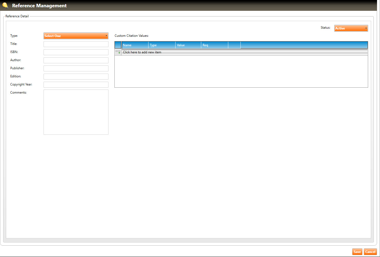The image size is (380, 257).
Task: Focus the Title text field
Action: coord(76,44)
